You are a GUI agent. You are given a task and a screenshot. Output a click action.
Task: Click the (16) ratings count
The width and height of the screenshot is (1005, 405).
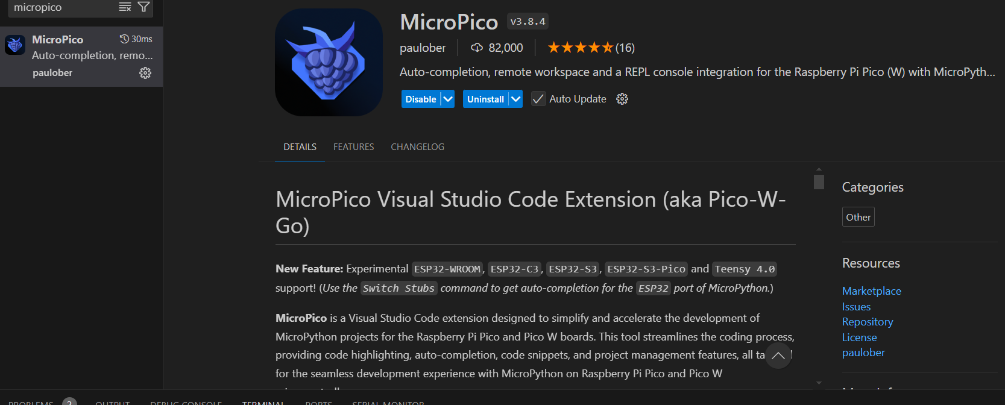[x=625, y=48]
